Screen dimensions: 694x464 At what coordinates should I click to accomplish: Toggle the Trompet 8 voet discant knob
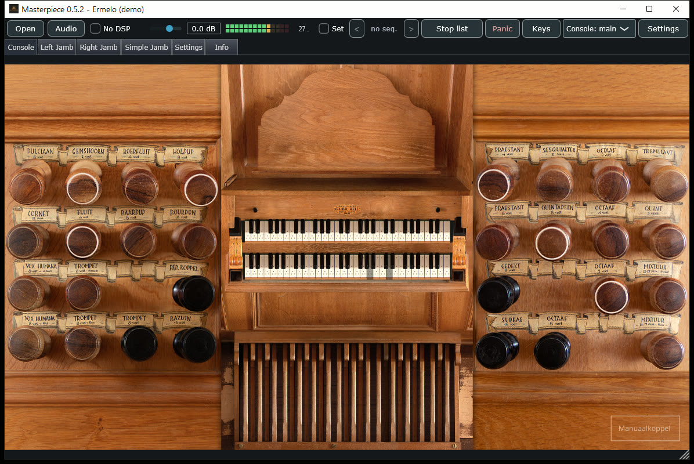(83, 293)
